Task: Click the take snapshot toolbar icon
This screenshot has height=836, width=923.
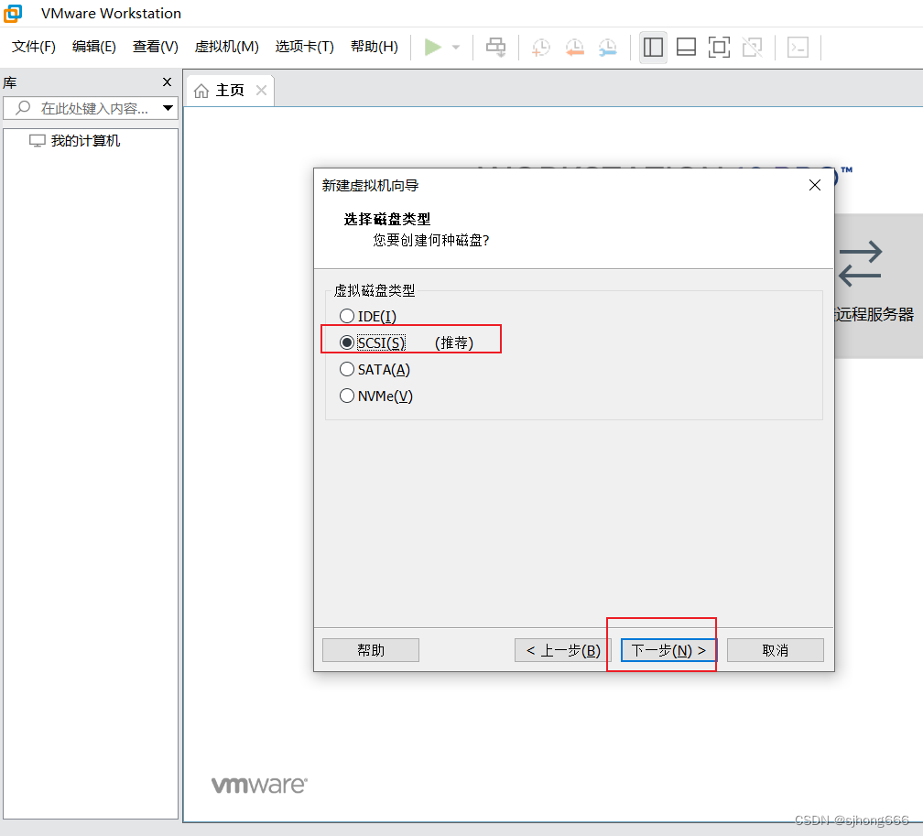Action: click(541, 47)
